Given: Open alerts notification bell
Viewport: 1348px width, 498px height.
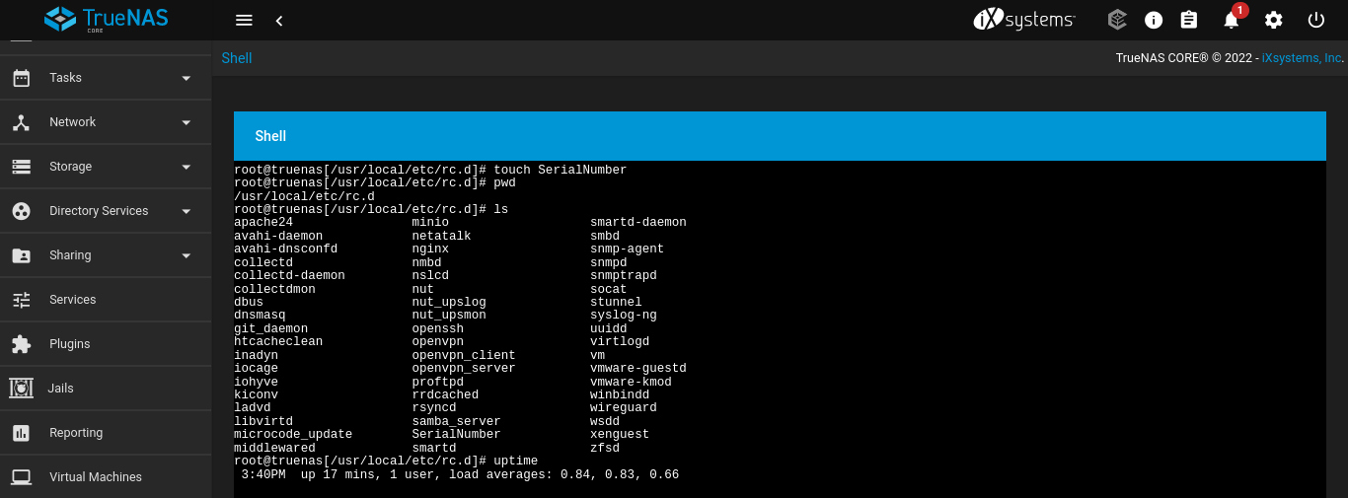Looking at the screenshot, I should pos(1232,20).
